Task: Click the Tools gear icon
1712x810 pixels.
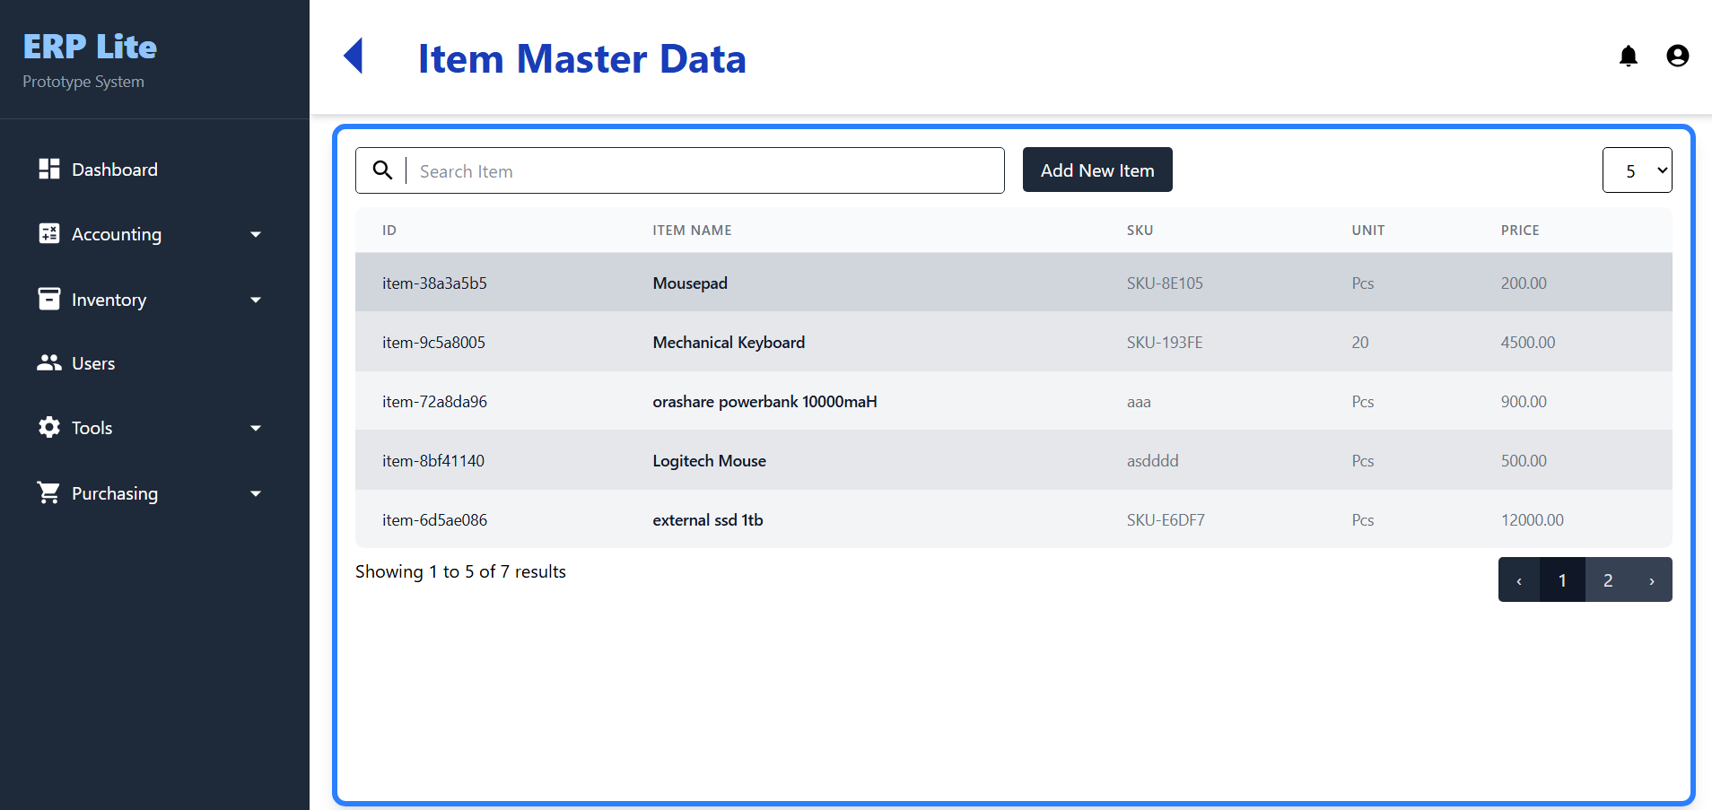Action: pos(49,427)
